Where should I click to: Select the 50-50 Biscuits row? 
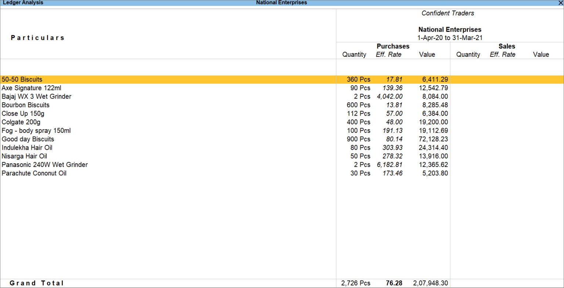coord(22,80)
